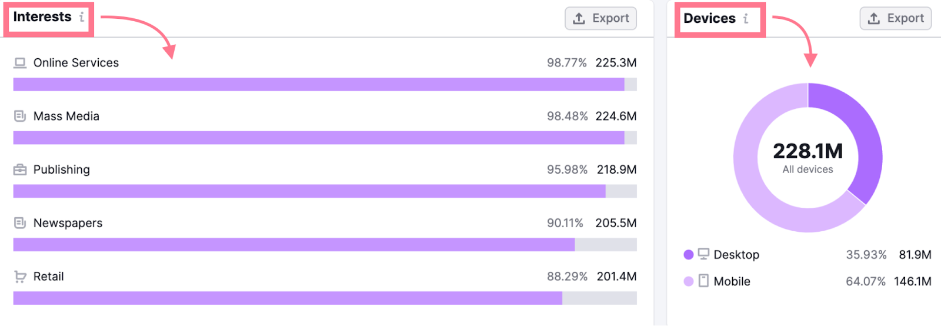This screenshot has width=941, height=326.
Task: Click the Online Services progress bar
Action: coord(318,85)
